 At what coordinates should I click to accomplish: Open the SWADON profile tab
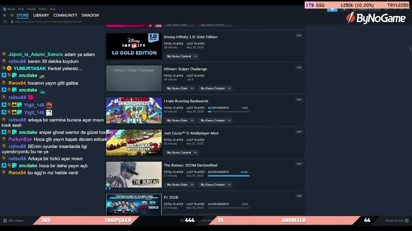(x=90, y=15)
